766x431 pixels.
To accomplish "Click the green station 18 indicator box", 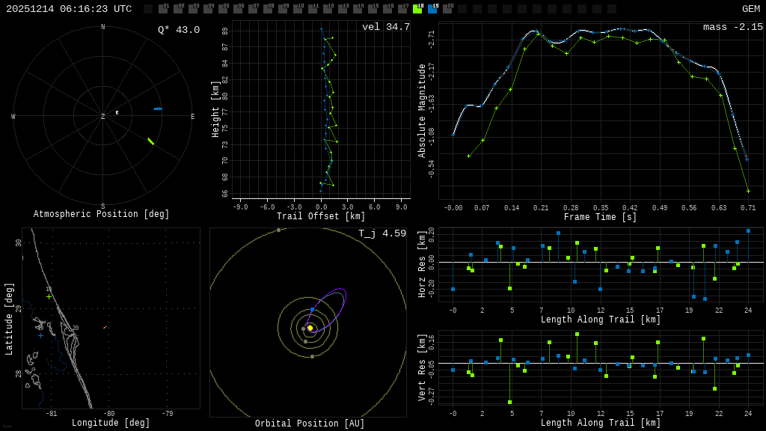I will click(417, 9).
